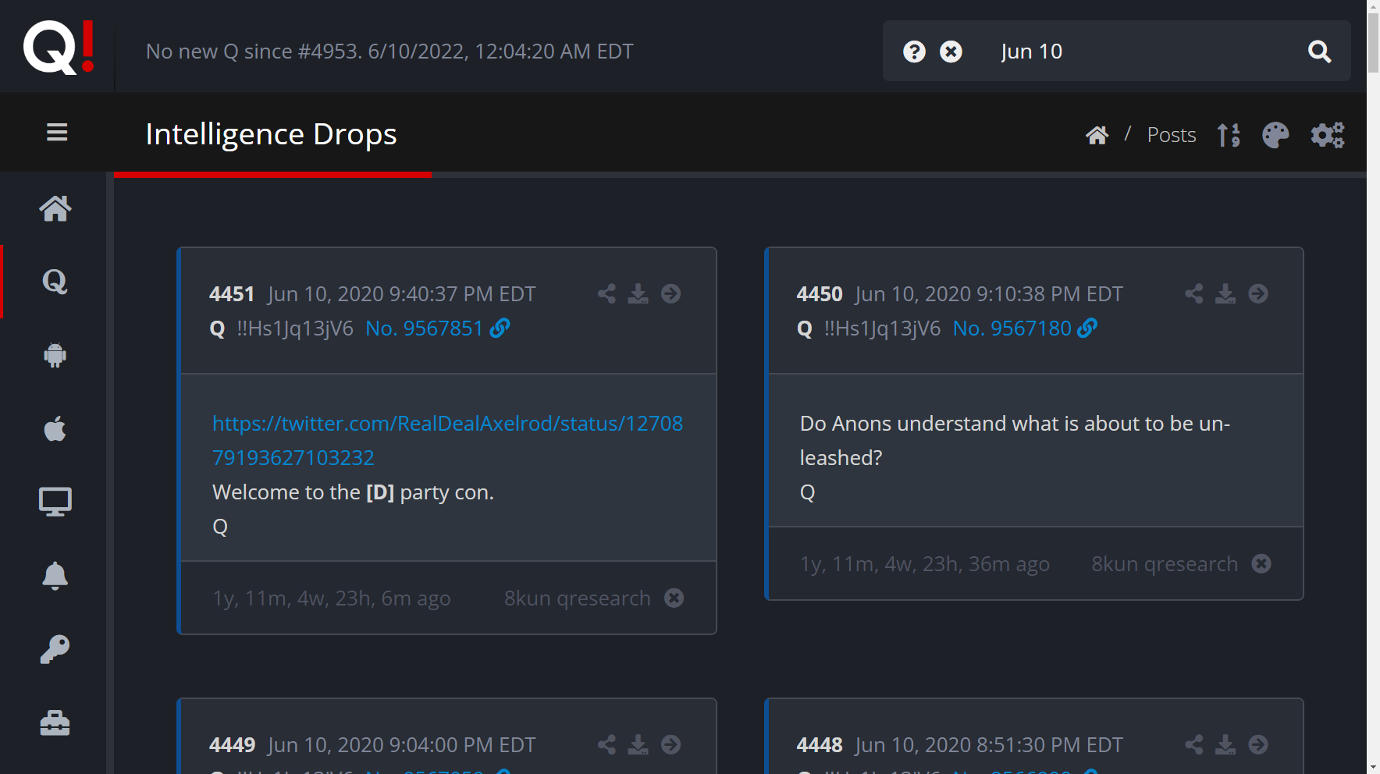Open the hamburger menu
Screen dimensions: 1380x774
57,133
